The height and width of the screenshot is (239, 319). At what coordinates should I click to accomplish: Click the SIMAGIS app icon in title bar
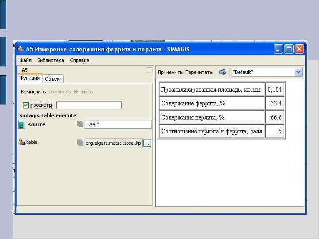click(x=20, y=49)
